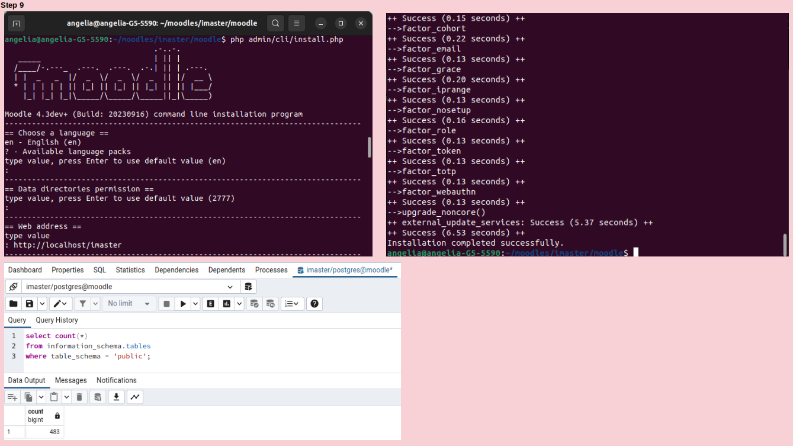Click the '-->upgrade_noncore()' line in right terminal

[436, 212]
